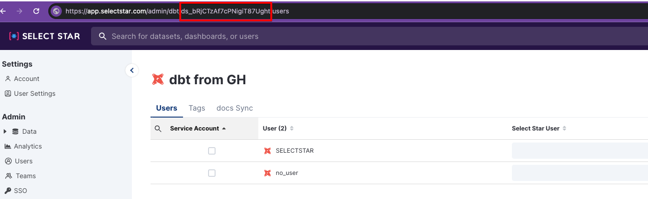
Task: Open Account settings link
Action: [x=26, y=79]
